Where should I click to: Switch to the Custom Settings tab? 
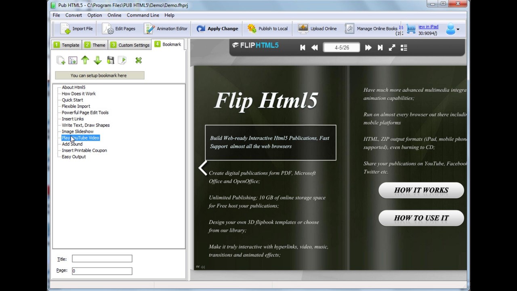coord(130,45)
